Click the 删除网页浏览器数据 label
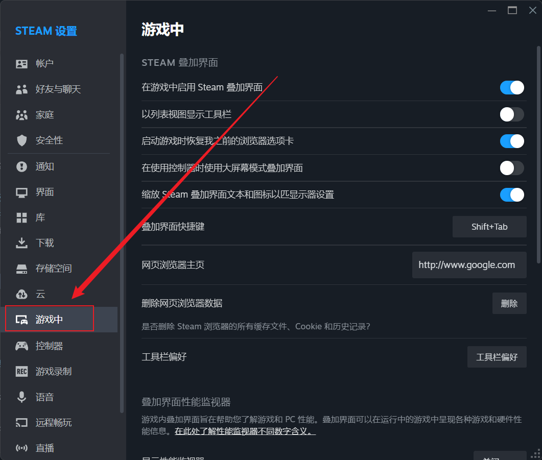The image size is (542, 460). [182, 303]
